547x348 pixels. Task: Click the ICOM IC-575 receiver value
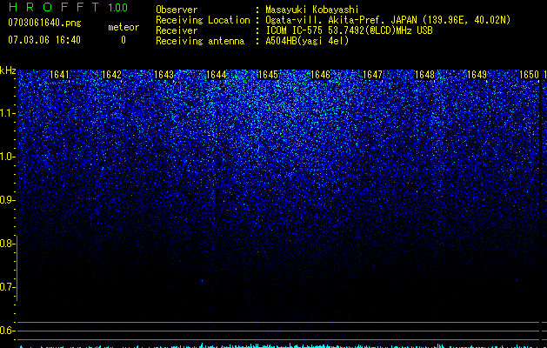(x=350, y=30)
